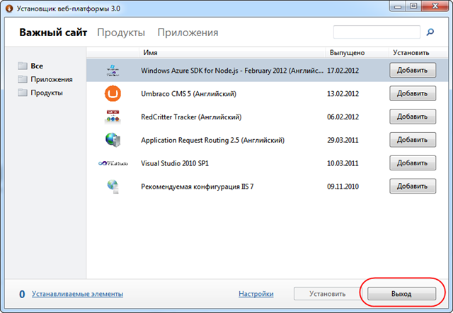Add RedCritter Tracker via Добавить
Viewport: 453px width, 313px height.
pos(413,117)
